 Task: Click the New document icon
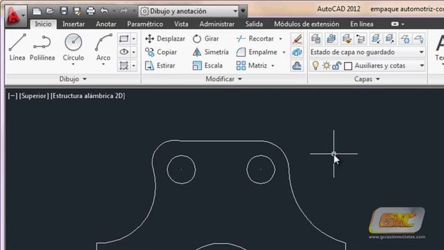37,11
